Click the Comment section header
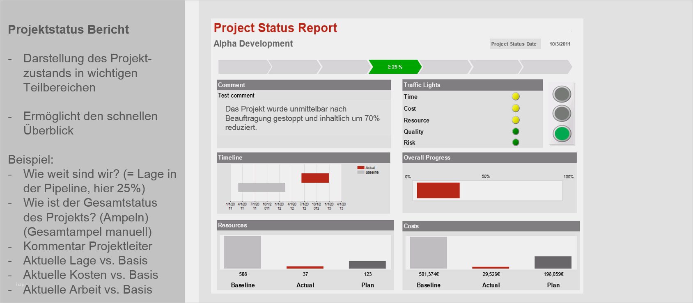 [x=304, y=85]
